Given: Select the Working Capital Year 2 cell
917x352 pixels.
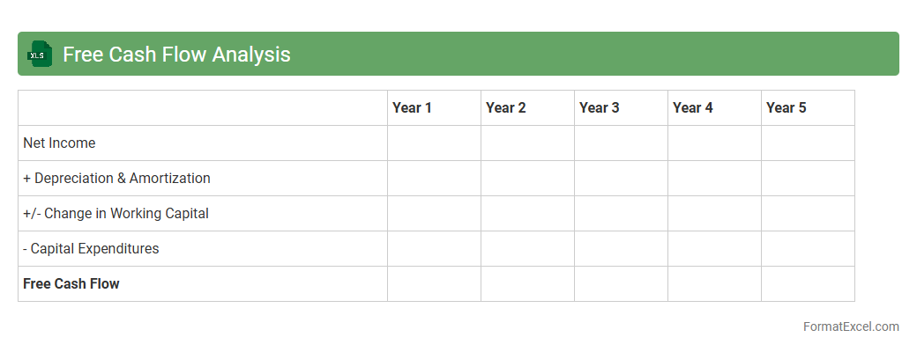Looking at the screenshot, I should coord(527,213).
